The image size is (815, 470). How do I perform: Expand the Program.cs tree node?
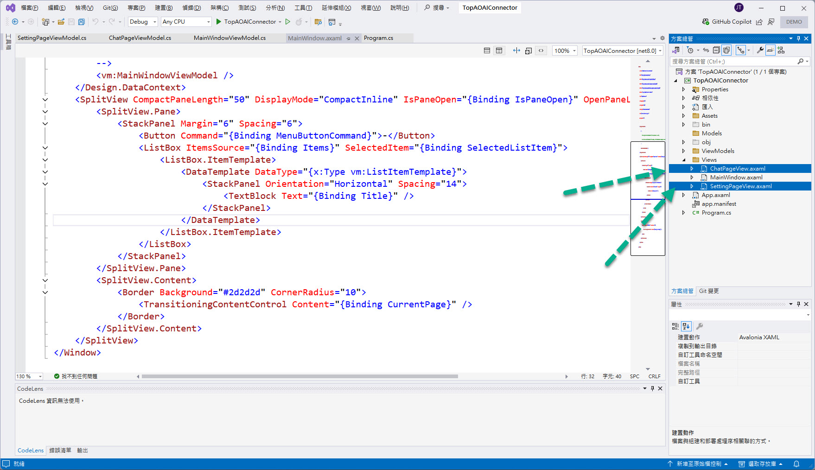[683, 213]
